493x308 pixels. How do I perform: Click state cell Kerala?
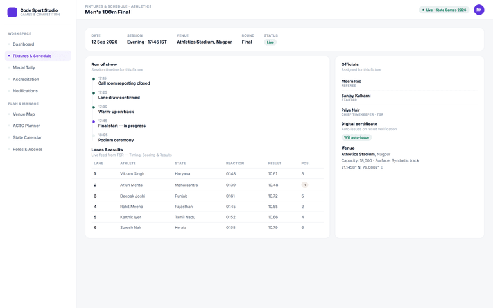[180, 227]
